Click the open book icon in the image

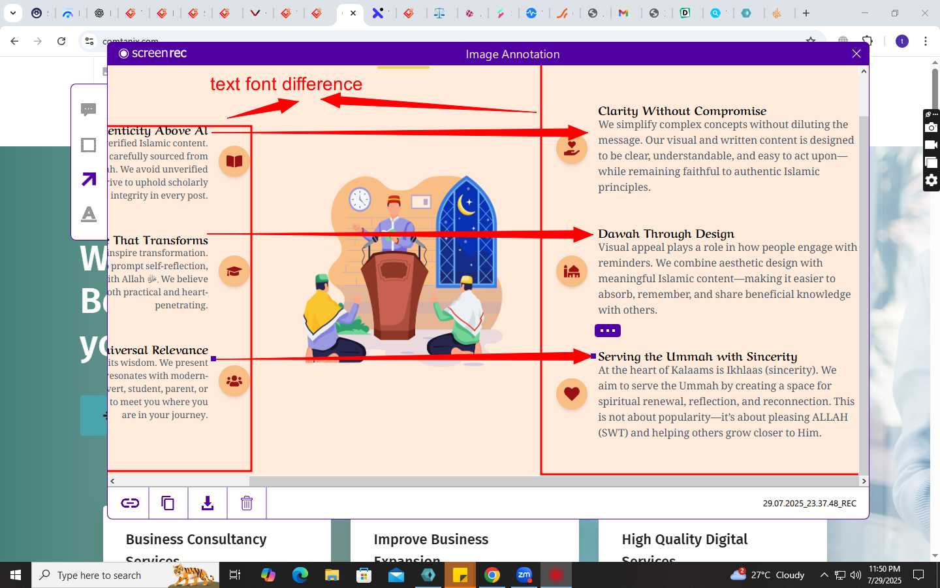(x=234, y=161)
